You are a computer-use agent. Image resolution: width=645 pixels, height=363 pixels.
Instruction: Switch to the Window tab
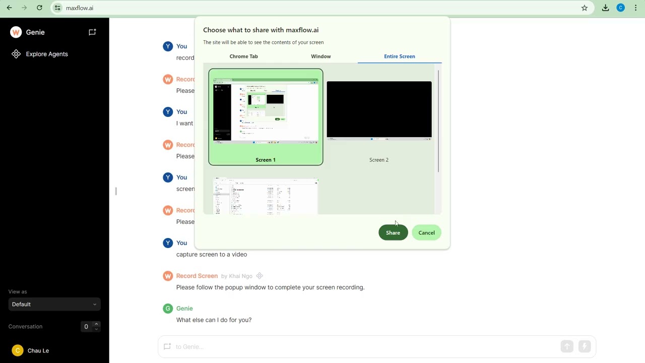(321, 56)
